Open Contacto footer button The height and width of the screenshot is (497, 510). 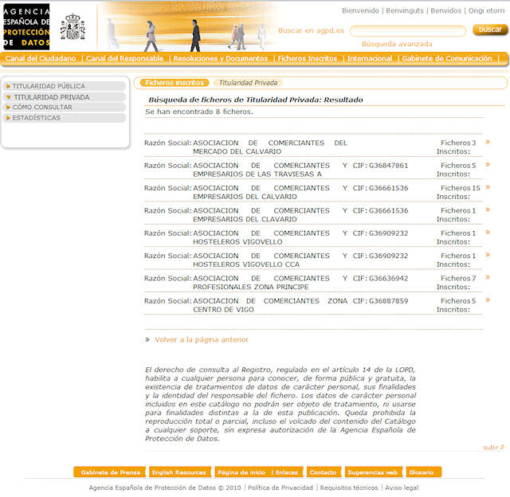323,472
